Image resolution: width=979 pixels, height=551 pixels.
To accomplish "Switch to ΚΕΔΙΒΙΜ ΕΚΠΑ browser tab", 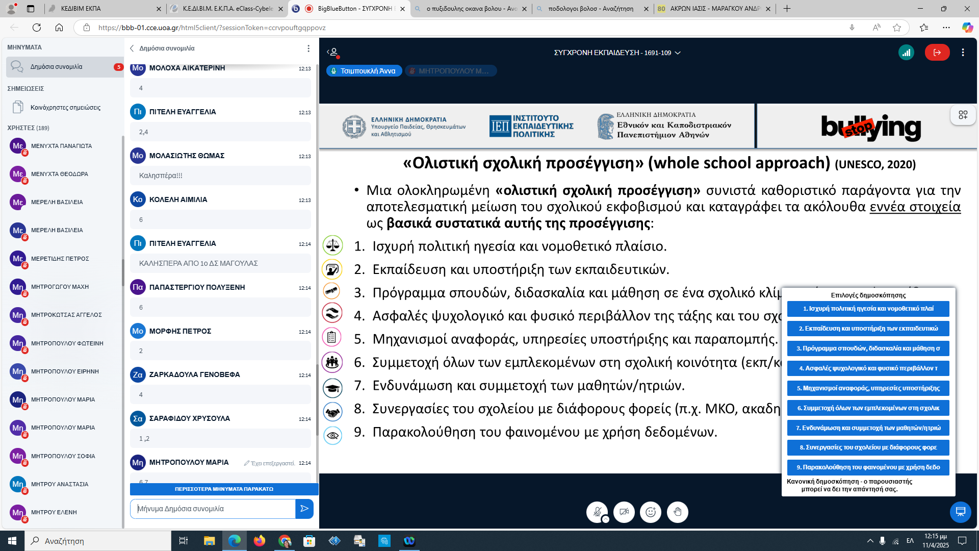I will tap(104, 9).
